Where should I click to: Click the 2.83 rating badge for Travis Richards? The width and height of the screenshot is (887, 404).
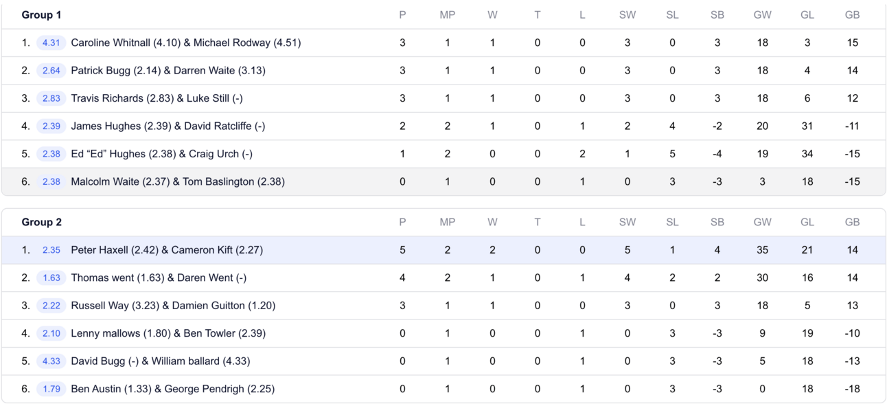(x=51, y=98)
